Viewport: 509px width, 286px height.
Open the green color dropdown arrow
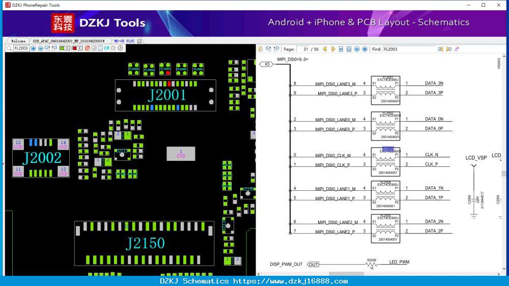click(67, 48)
